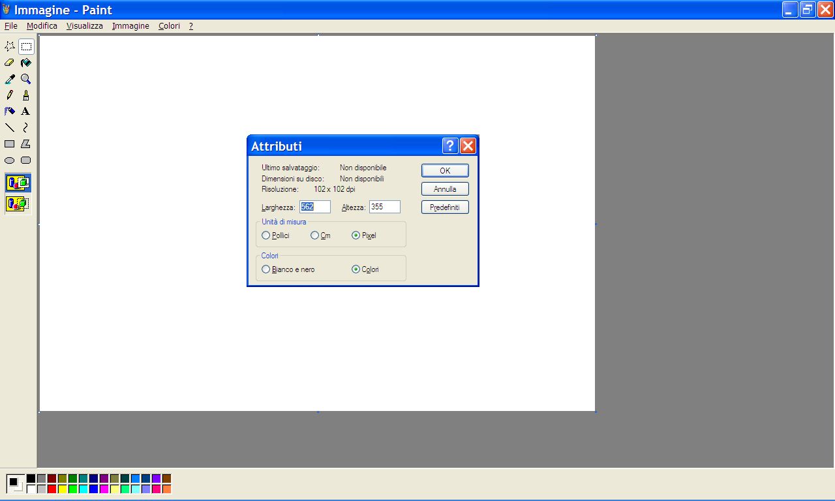This screenshot has height=501, width=835.
Task: Click the Larghezza input field
Action: (x=315, y=207)
